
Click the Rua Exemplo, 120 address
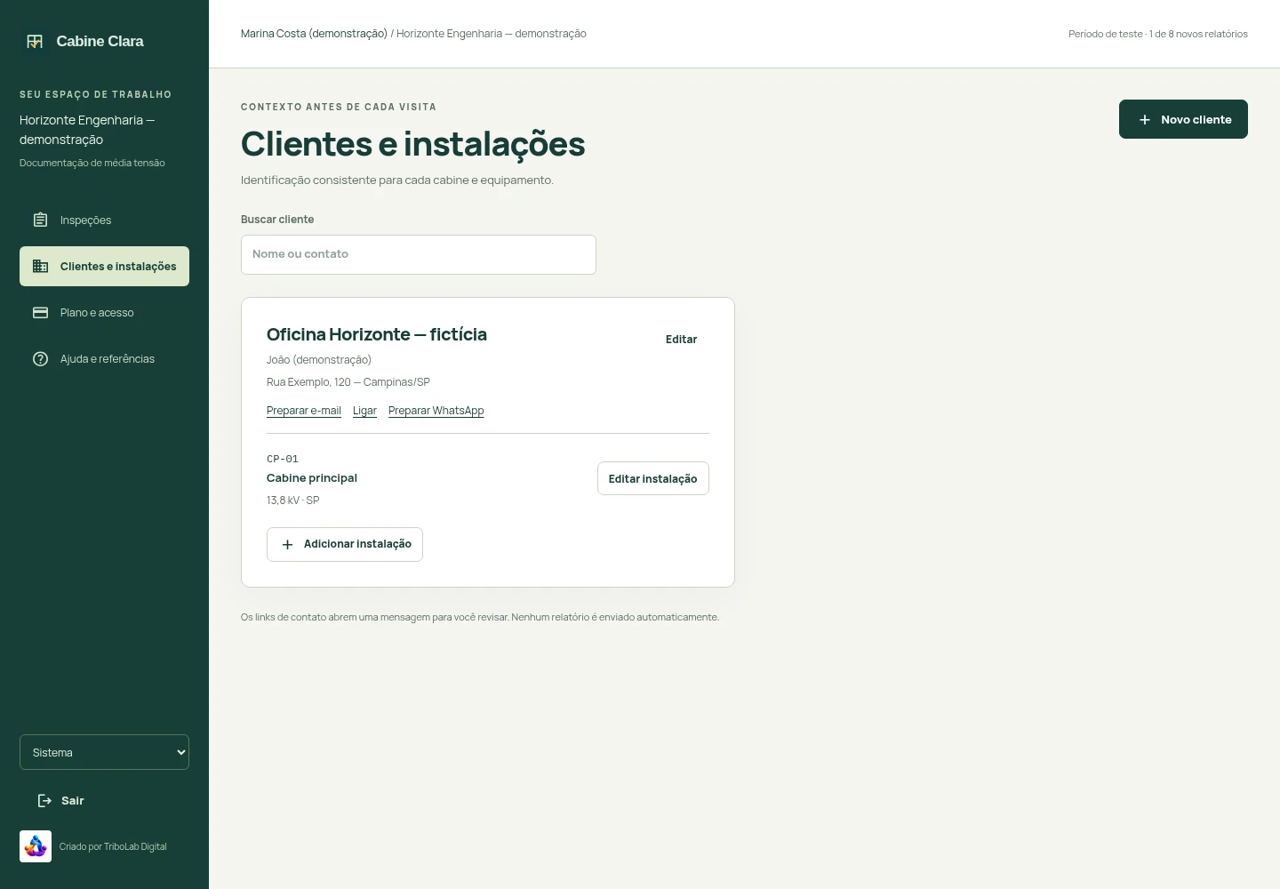point(348,382)
